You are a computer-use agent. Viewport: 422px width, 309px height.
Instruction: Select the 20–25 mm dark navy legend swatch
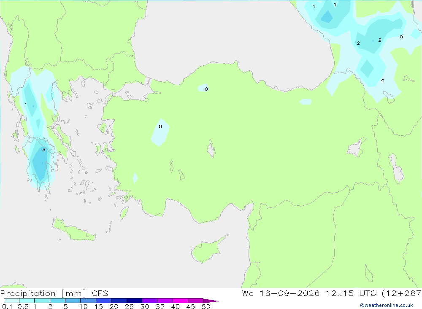point(119,301)
